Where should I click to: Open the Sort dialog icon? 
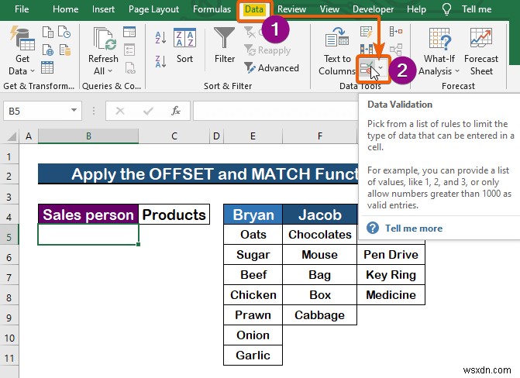(x=184, y=38)
